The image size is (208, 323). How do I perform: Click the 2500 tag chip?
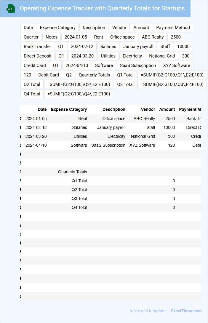176,37
